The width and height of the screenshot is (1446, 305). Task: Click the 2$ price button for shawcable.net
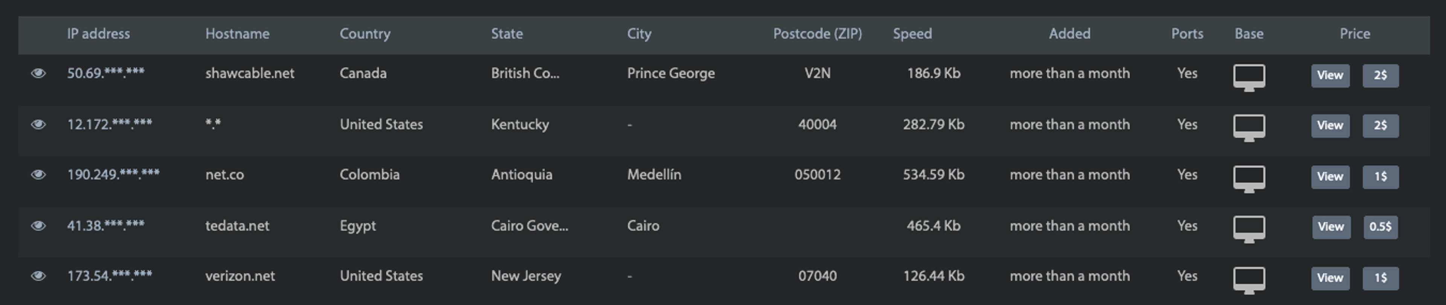pyautogui.click(x=1382, y=75)
